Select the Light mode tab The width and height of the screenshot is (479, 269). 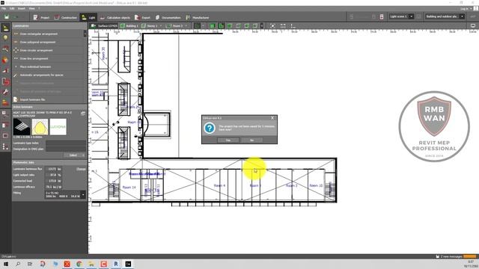[x=88, y=17]
